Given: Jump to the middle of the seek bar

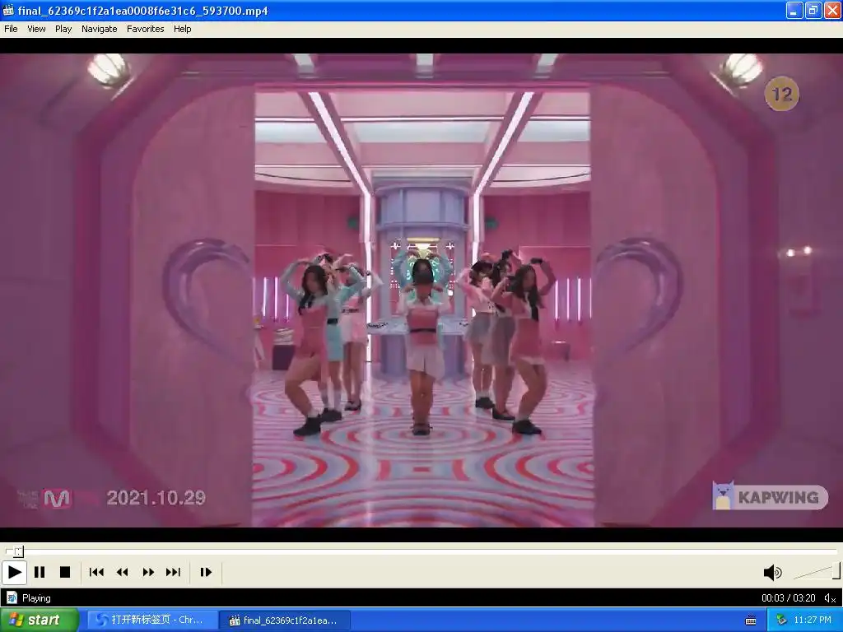Looking at the screenshot, I should 421,551.
